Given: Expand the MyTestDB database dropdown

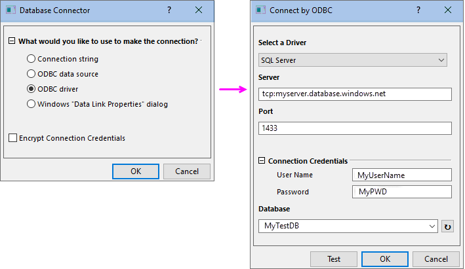Looking at the screenshot, I should click(348, 226).
